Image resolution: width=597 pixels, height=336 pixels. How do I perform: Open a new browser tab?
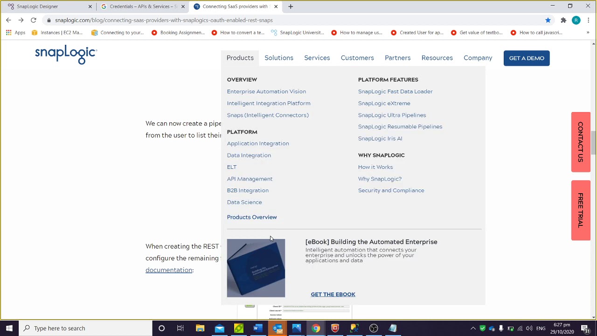(291, 7)
